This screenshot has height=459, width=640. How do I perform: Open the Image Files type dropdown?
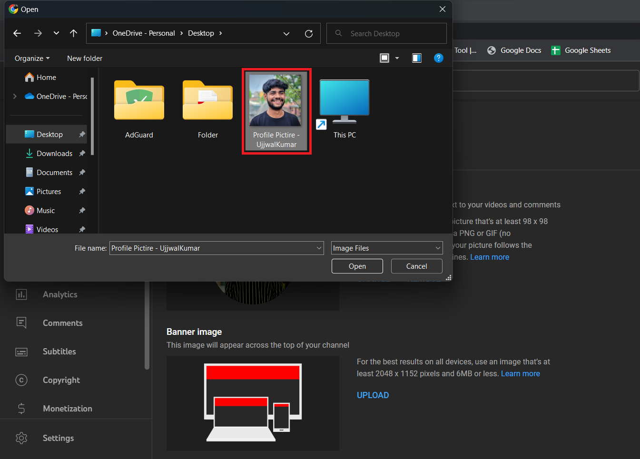tap(386, 248)
